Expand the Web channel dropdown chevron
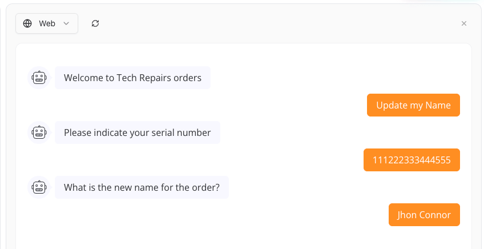The height and width of the screenshot is (249, 484). coord(66,23)
